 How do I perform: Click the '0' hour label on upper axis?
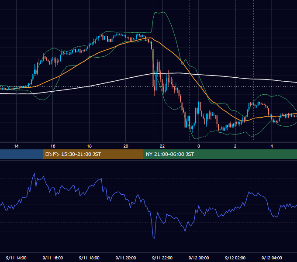pos(199,146)
